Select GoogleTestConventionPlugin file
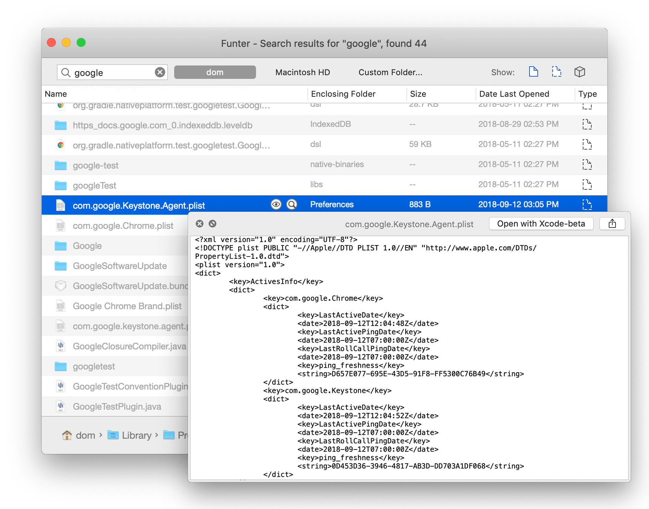The image size is (649, 509). 130,386
